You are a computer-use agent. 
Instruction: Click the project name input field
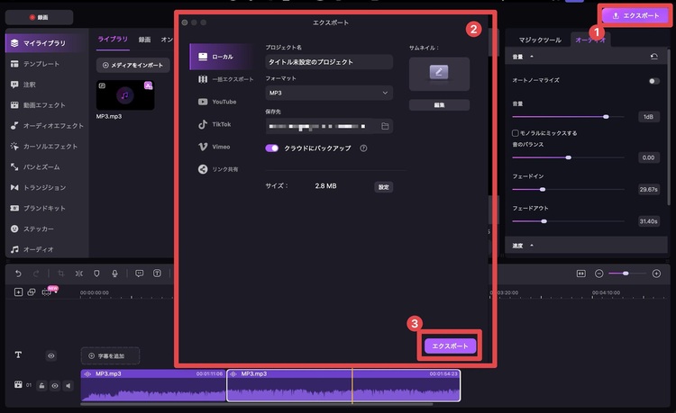[x=329, y=62]
